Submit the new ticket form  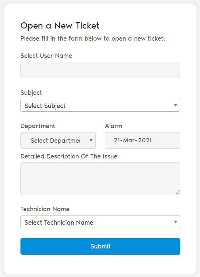coord(100,246)
